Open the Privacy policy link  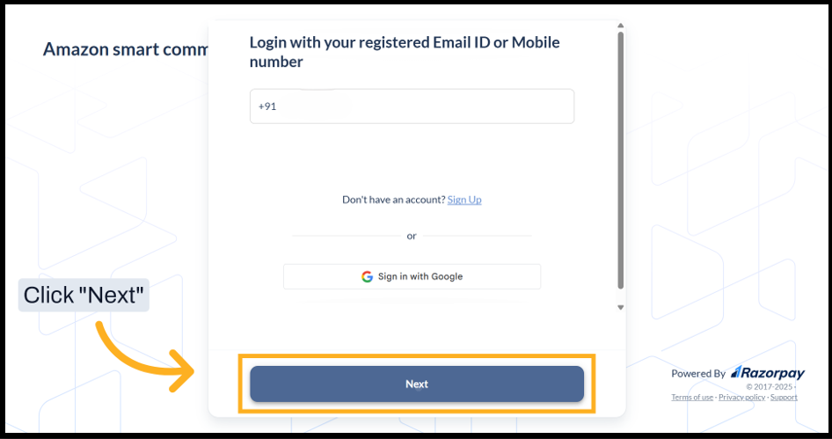pyautogui.click(x=742, y=397)
